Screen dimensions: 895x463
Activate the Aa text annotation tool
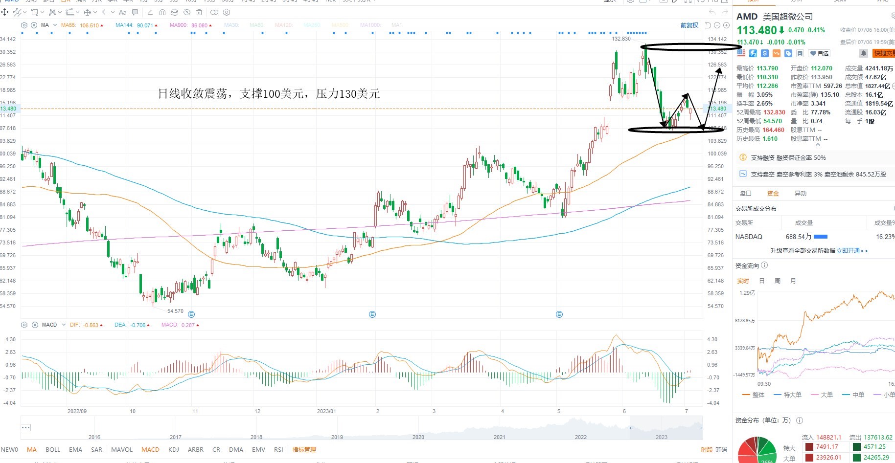123,12
